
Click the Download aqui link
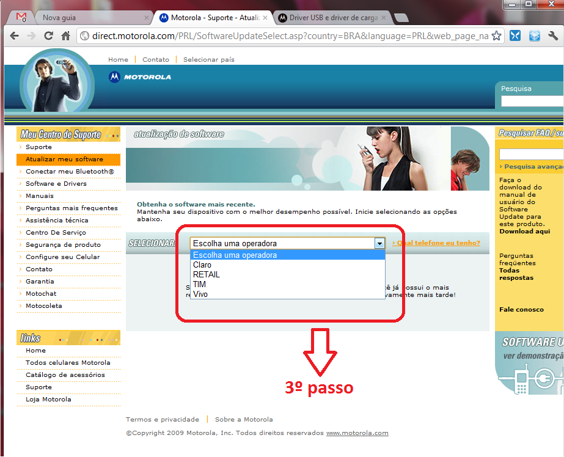(524, 232)
